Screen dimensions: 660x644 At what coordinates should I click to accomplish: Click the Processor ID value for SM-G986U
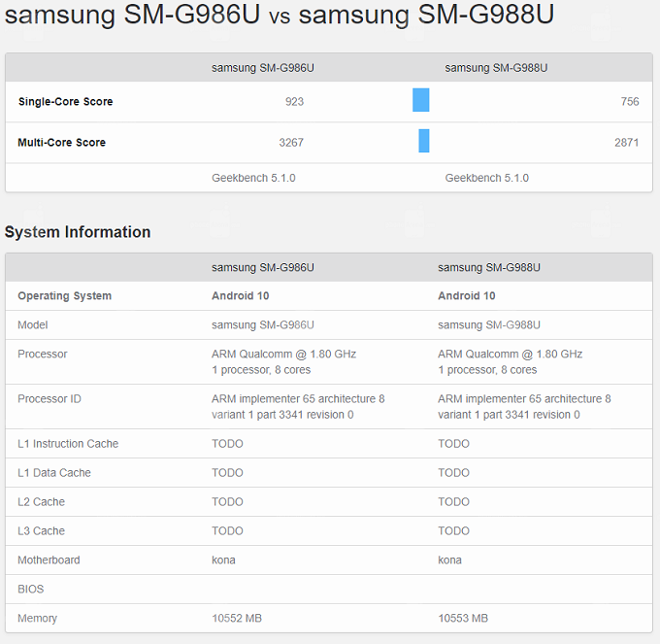coord(298,406)
